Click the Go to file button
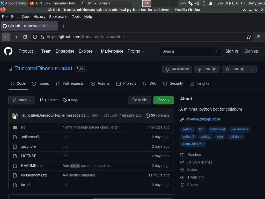The height and width of the screenshot is (199, 265). click(139, 100)
